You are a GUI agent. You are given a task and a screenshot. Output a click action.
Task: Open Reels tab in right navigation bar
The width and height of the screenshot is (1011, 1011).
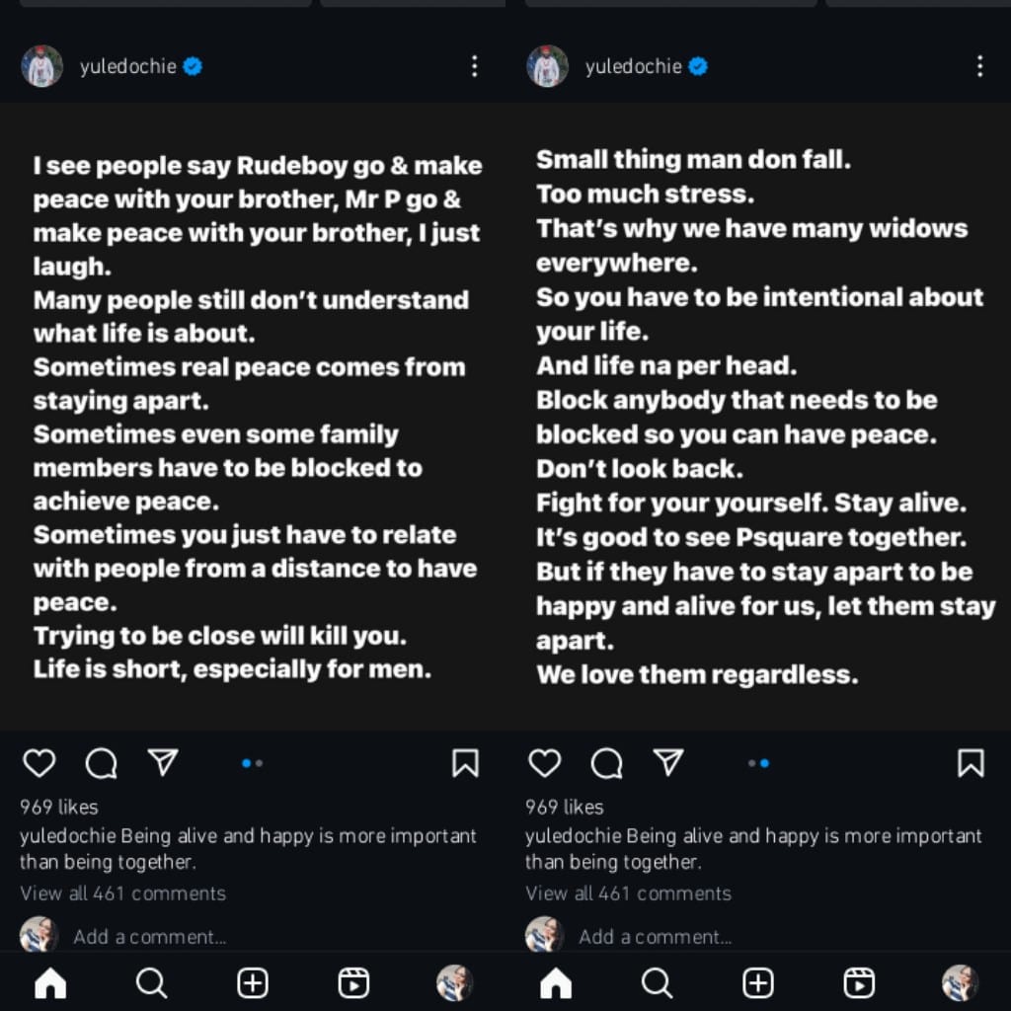coord(859,982)
